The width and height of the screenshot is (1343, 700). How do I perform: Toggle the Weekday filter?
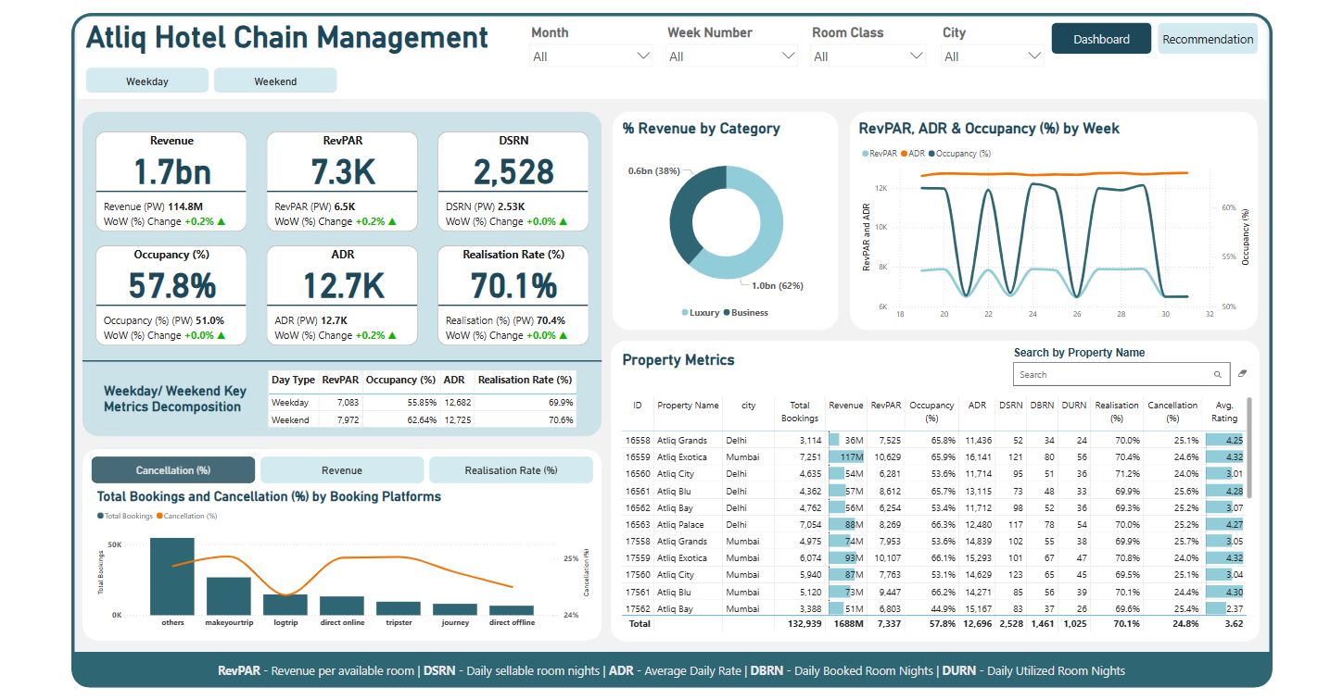(x=146, y=80)
